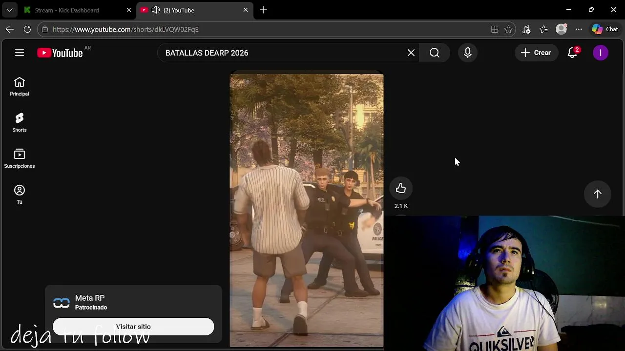
Task: Open the YouTube hamburger guide menu
Action: (20, 53)
